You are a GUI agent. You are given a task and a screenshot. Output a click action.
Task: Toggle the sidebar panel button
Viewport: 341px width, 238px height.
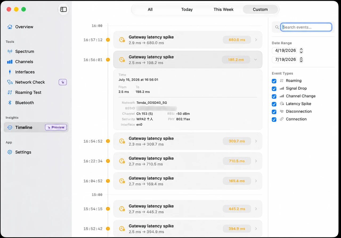point(63,10)
